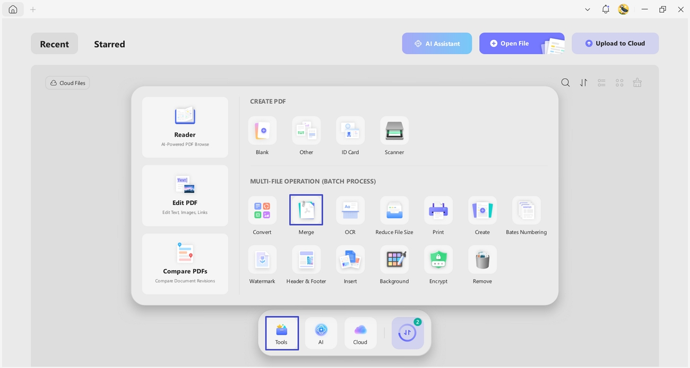Viewport: 690px width, 368px height.
Task: Click the clear recent list icon
Action: point(637,83)
